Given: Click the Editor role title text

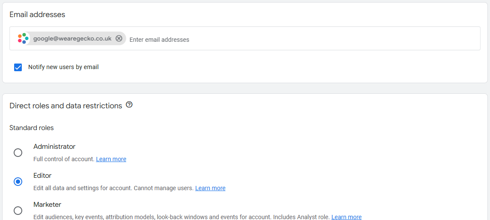Looking at the screenshot, I should point(42,176).
